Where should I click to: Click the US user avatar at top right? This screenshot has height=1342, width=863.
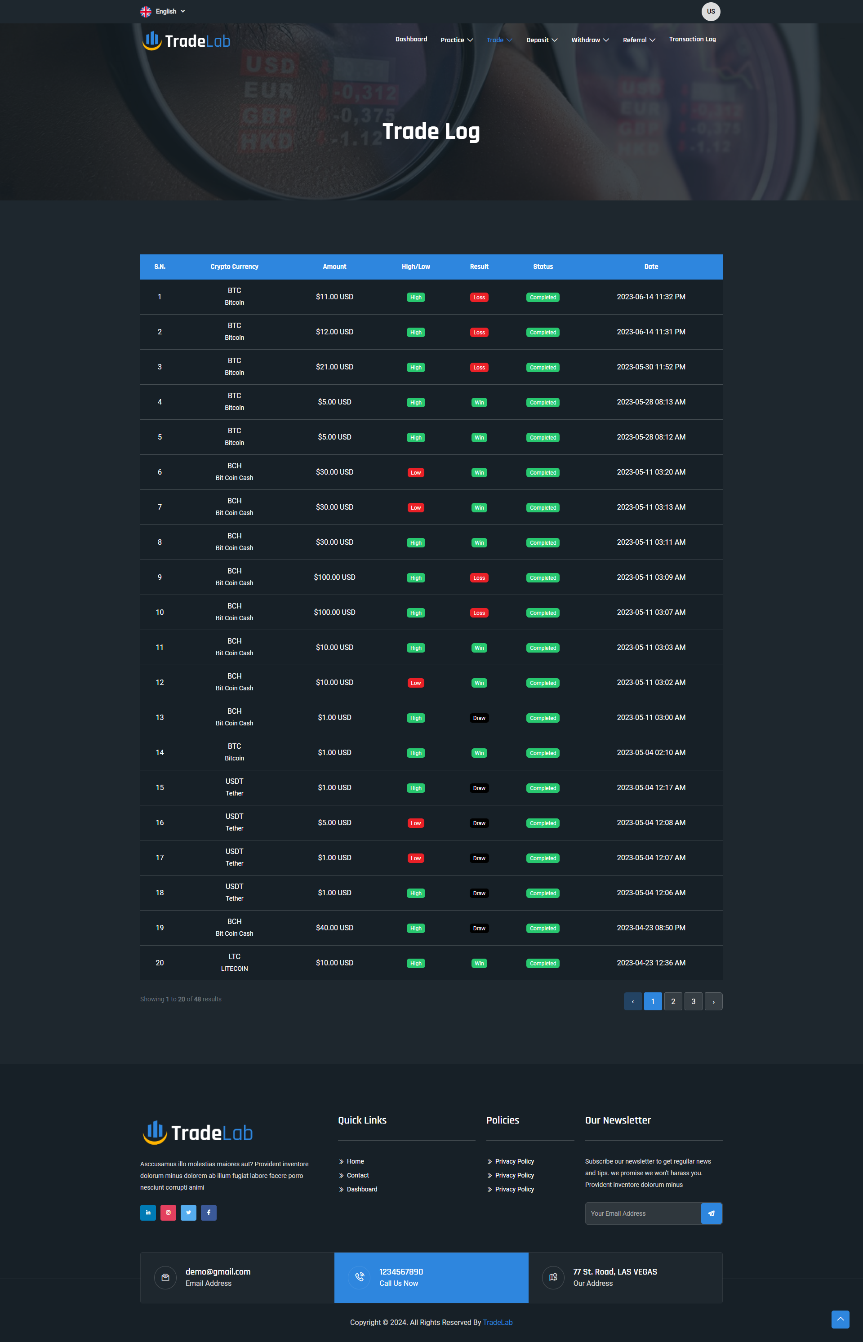[x=711, y=11]
